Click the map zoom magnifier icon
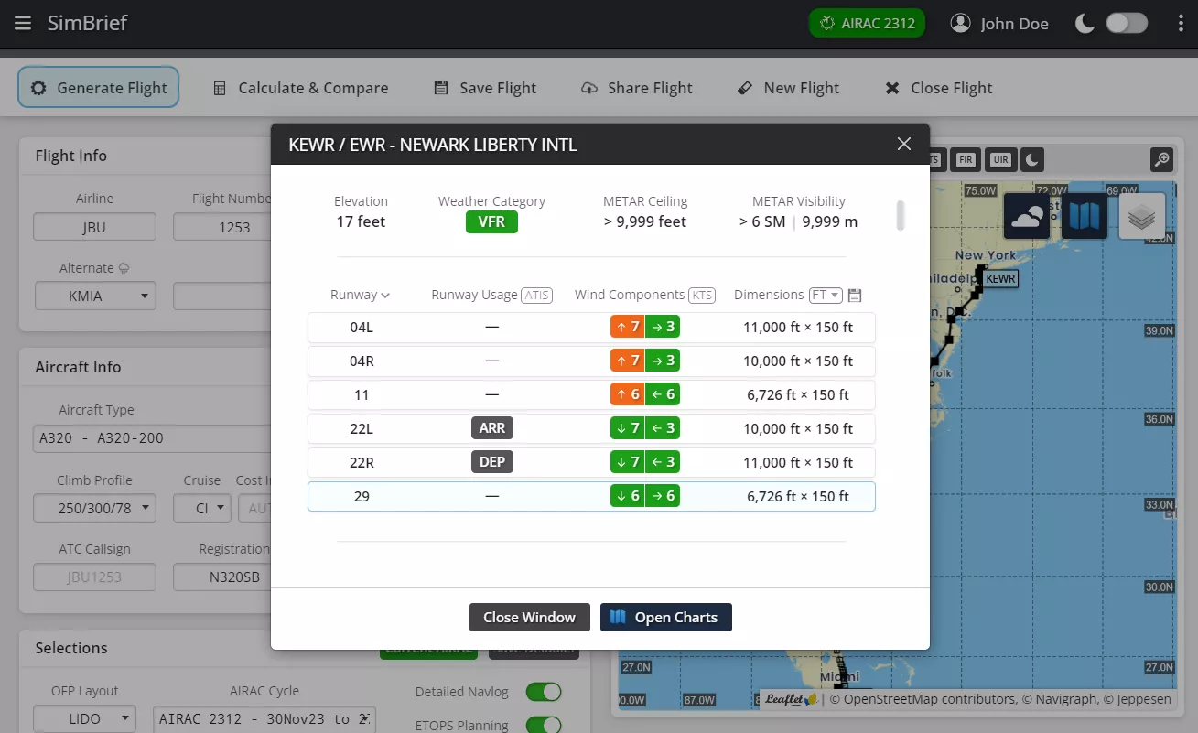The image size is (1198, 733). tap(1161, 159)
